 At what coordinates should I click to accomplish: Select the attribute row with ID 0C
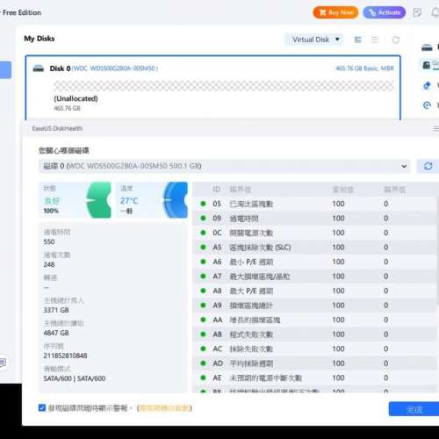tap(314, 233)
